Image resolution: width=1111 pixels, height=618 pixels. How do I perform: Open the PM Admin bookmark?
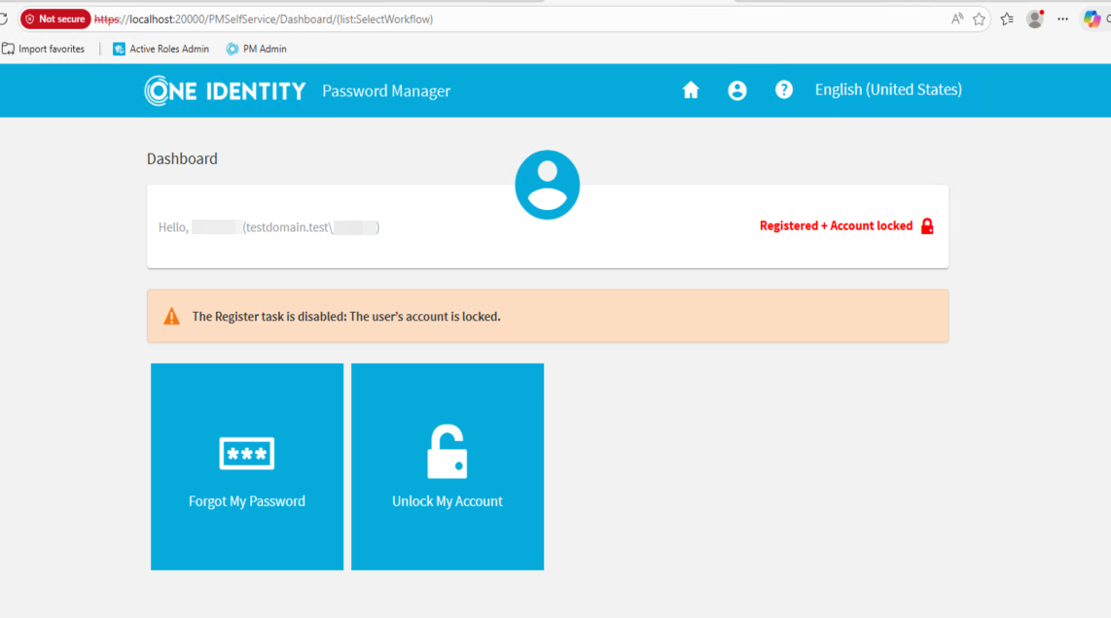[257, 49]
